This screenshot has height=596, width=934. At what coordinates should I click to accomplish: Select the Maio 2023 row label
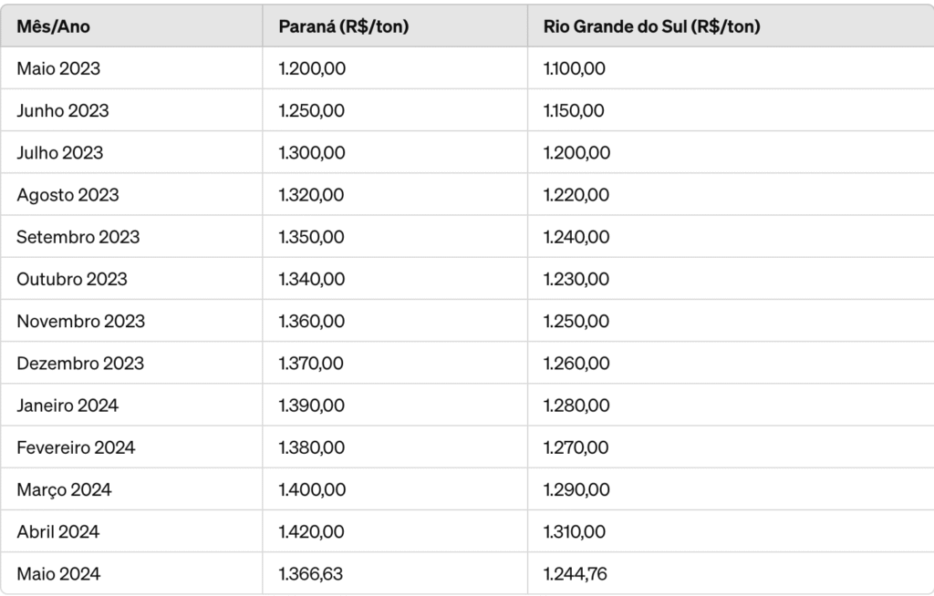pyautogui.click(x=58, y=68)
